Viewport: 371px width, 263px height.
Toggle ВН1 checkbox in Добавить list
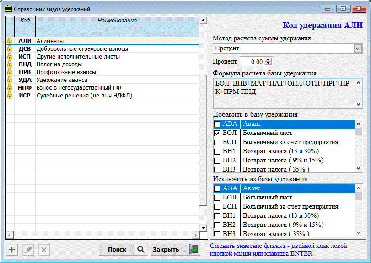[217, 151]
